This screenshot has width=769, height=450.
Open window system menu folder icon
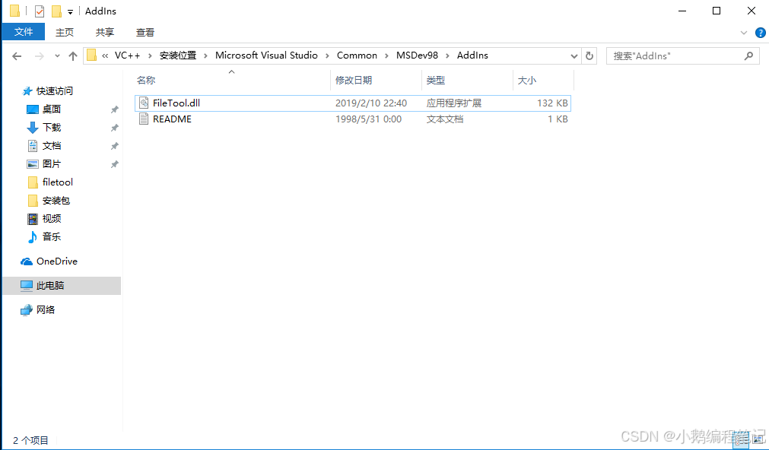pyautogui.click(x=14, y=11)
